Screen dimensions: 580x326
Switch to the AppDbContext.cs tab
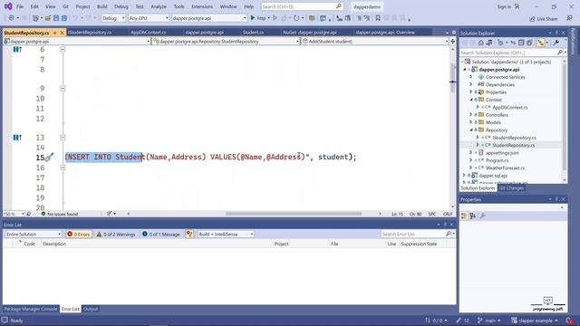(x=149, y=33)
